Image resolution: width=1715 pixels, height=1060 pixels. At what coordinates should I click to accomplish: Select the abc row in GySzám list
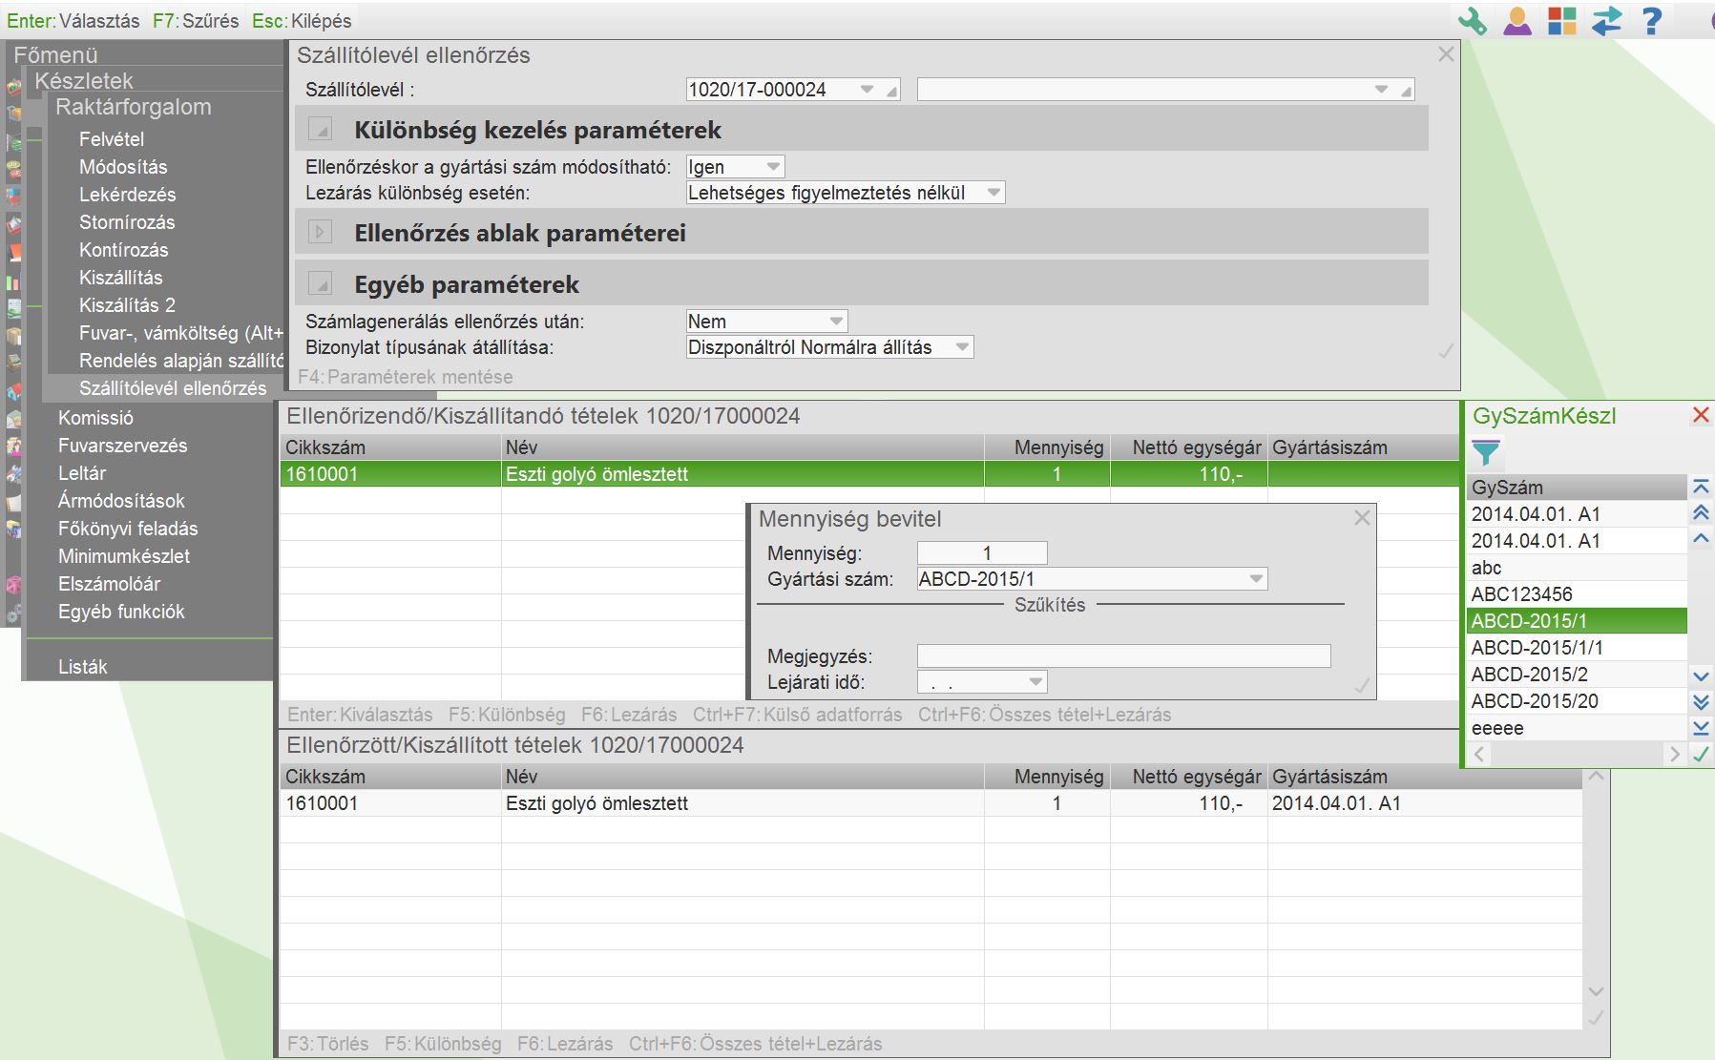(x=1577, y=568)
